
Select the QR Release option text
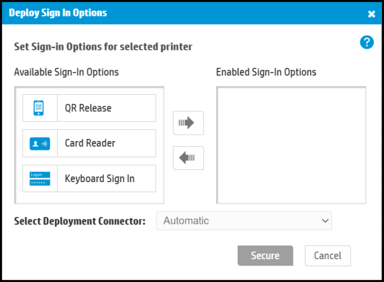click(x=88, y=108)
